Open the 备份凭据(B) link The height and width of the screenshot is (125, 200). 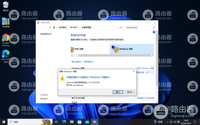coord(77,62)
